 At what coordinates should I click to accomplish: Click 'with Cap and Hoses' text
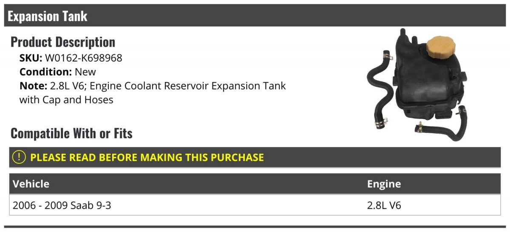click(x=66, y=100)
